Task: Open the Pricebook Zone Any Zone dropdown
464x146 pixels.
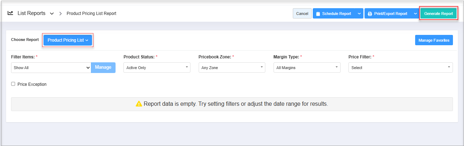Action: pyautogui.click(x=232, y=67)
